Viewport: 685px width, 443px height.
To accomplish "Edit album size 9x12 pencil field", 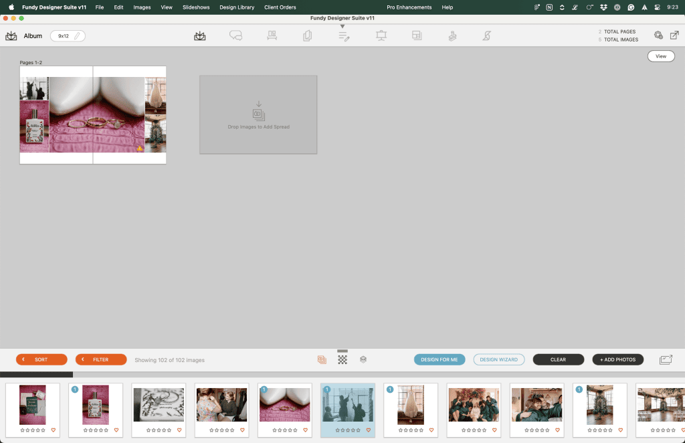I will pyautogui.click(x=68, y=36).
